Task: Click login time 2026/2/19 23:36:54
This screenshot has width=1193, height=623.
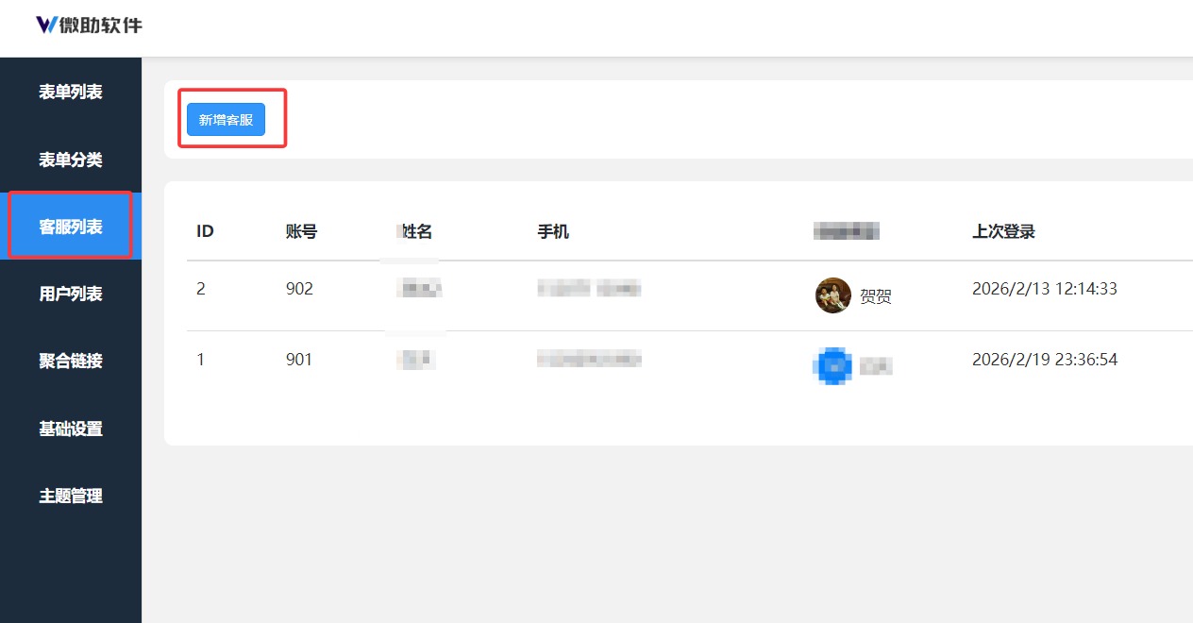Action: tap(1044, 360)
